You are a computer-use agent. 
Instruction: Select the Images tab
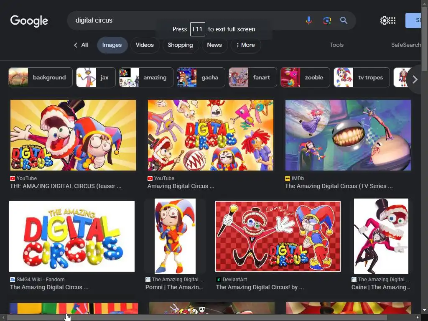(x=112, y=45)
